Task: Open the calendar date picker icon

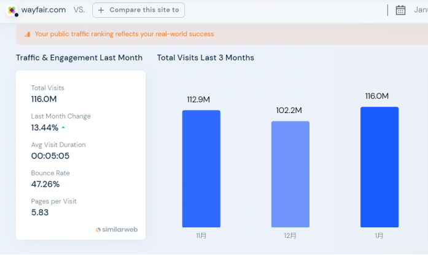Action: (401, 10)
